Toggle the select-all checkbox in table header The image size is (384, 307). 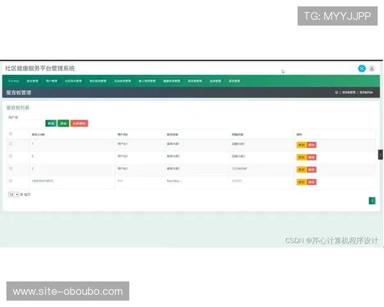pos(11,134)
